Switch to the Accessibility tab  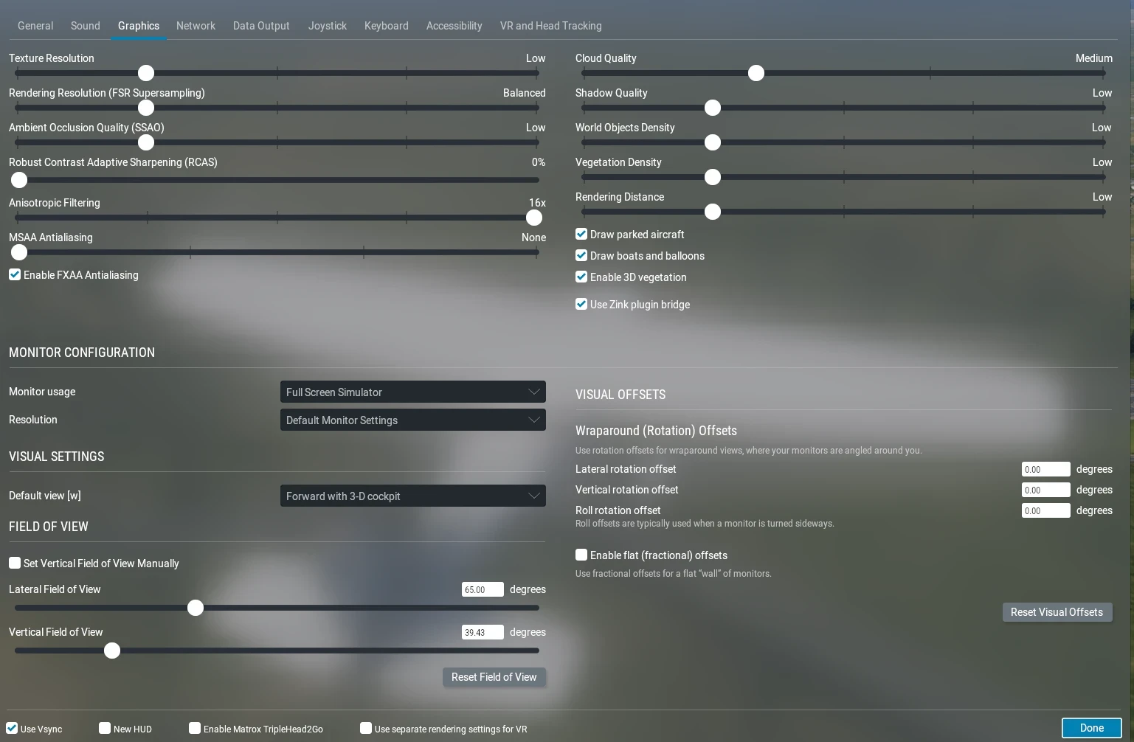pyautogui.click(x=454, y=26)
